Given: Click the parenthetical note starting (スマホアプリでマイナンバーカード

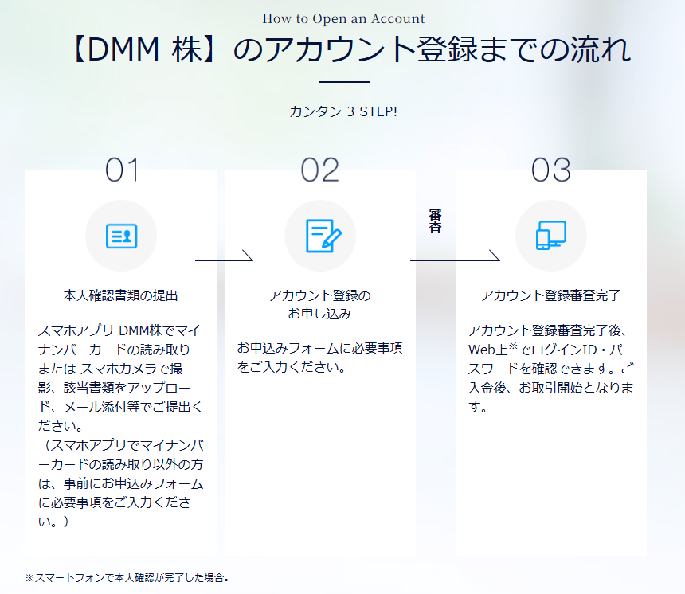Looking at the screenshot, I should click(120, 483).
